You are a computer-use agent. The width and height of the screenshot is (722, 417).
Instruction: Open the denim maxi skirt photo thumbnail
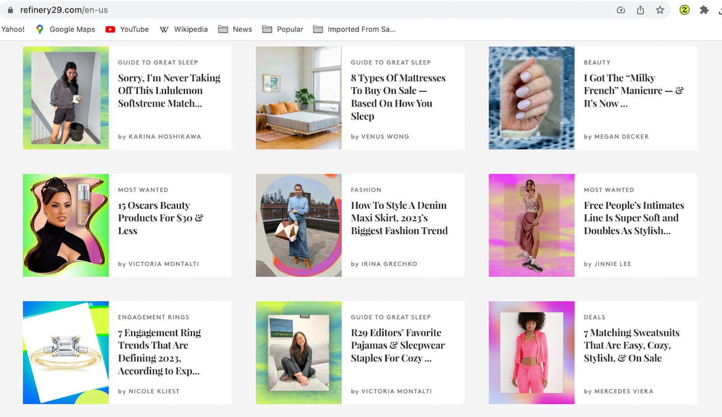point(299,225)
